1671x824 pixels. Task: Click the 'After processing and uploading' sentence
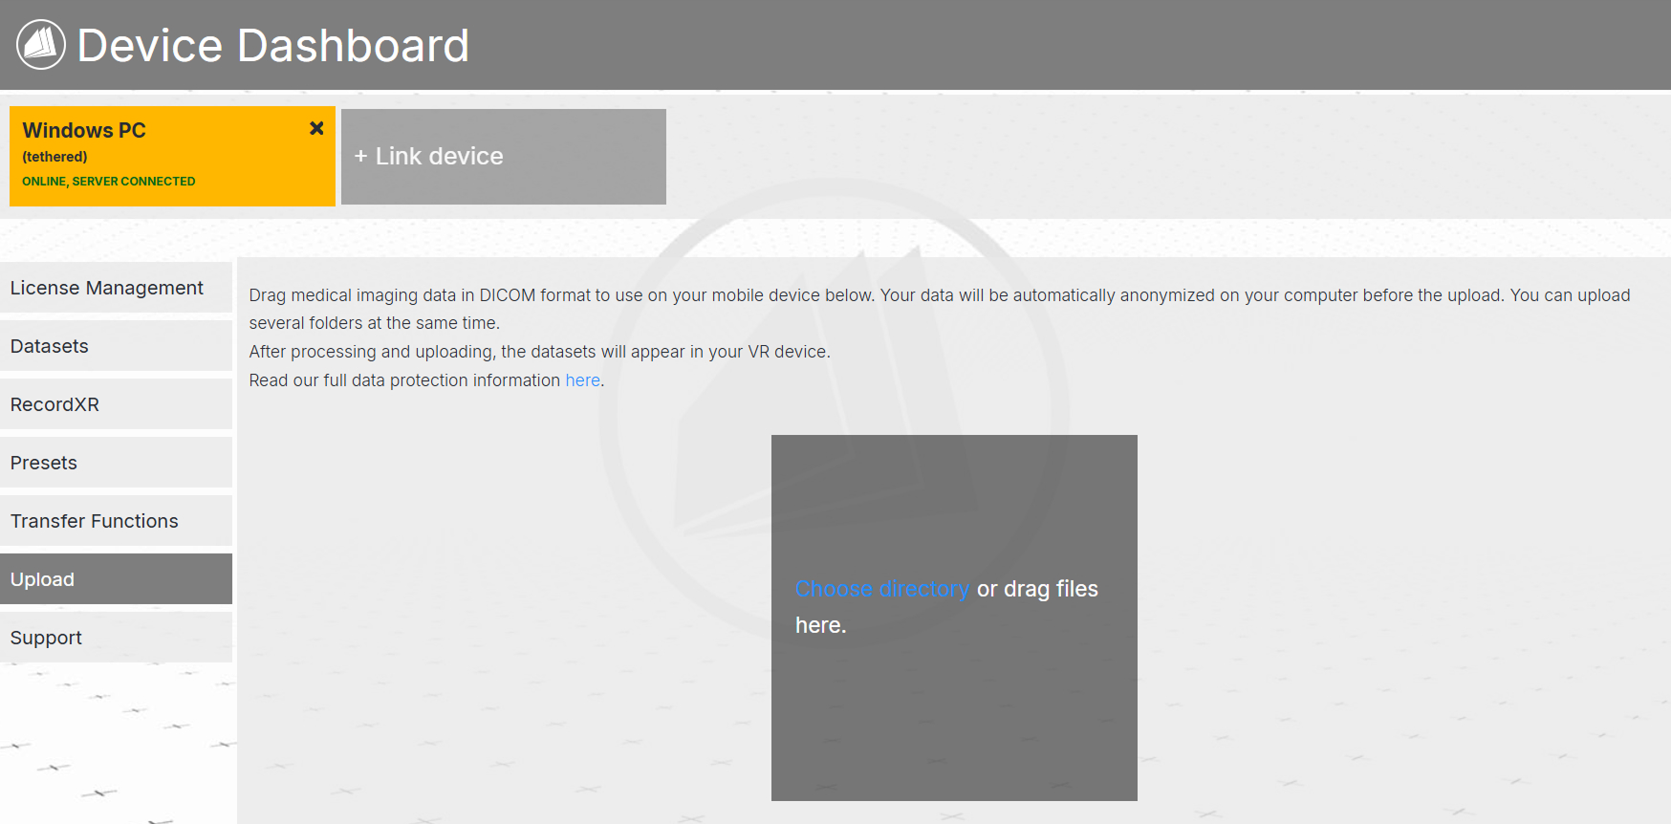(539, 352)
